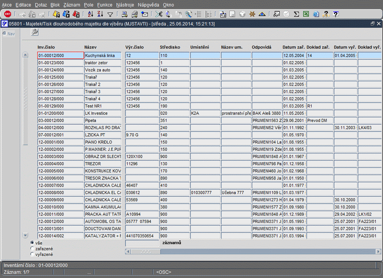Click the '441070350654' serial number cell
Image resolution: width=383 pixels, height=278 pixels.
click(142, 236)
